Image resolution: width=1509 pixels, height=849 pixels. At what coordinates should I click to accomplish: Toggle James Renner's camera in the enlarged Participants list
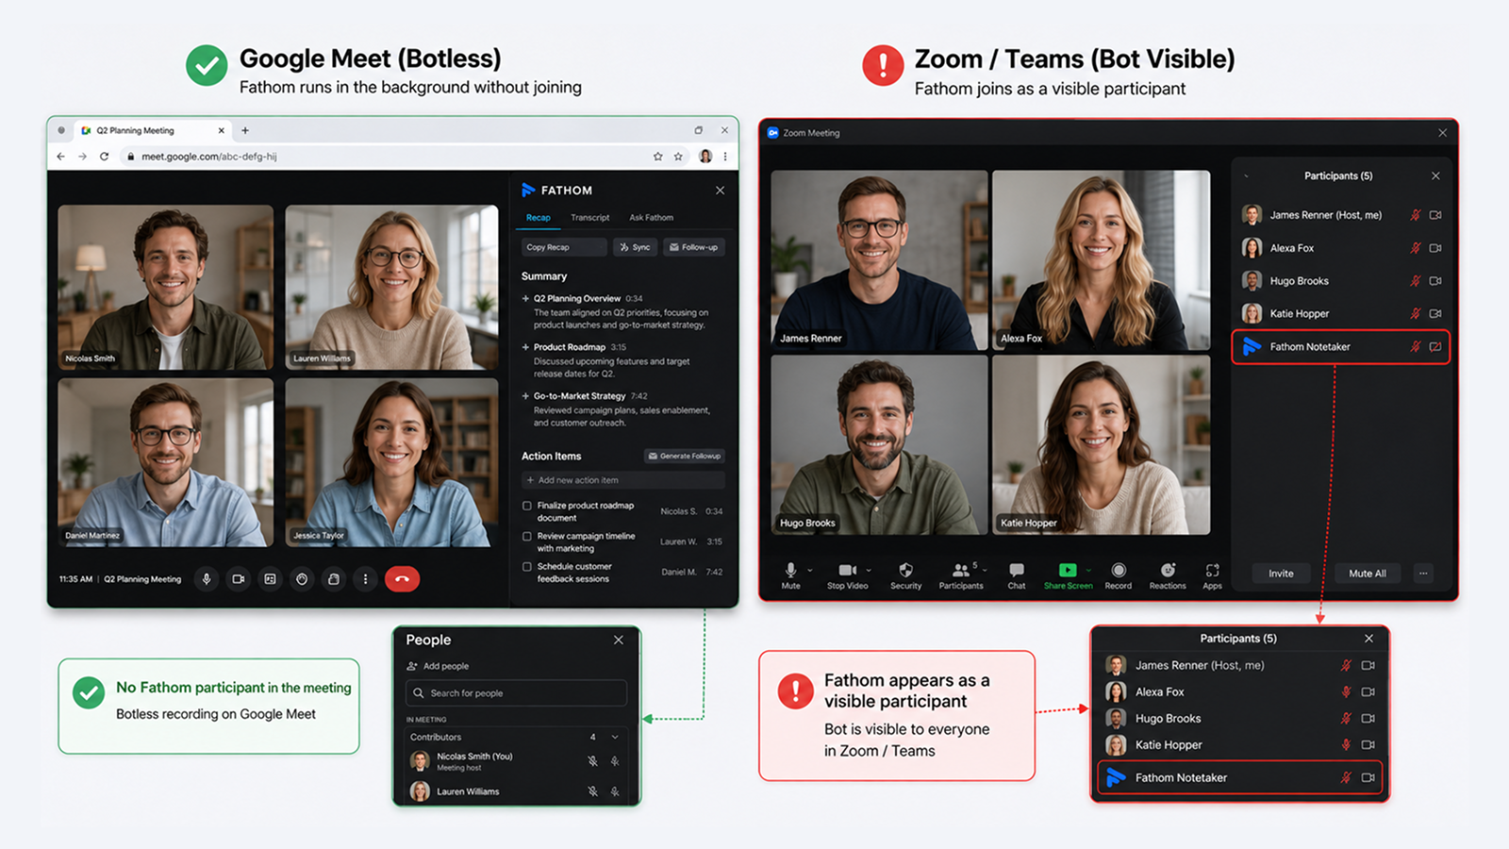(1368, 665)
